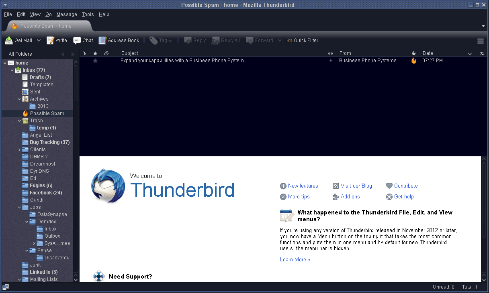Viewport: 489px width, 293px height.
Task: Open the Message menu
Action: tap(67, 14)
